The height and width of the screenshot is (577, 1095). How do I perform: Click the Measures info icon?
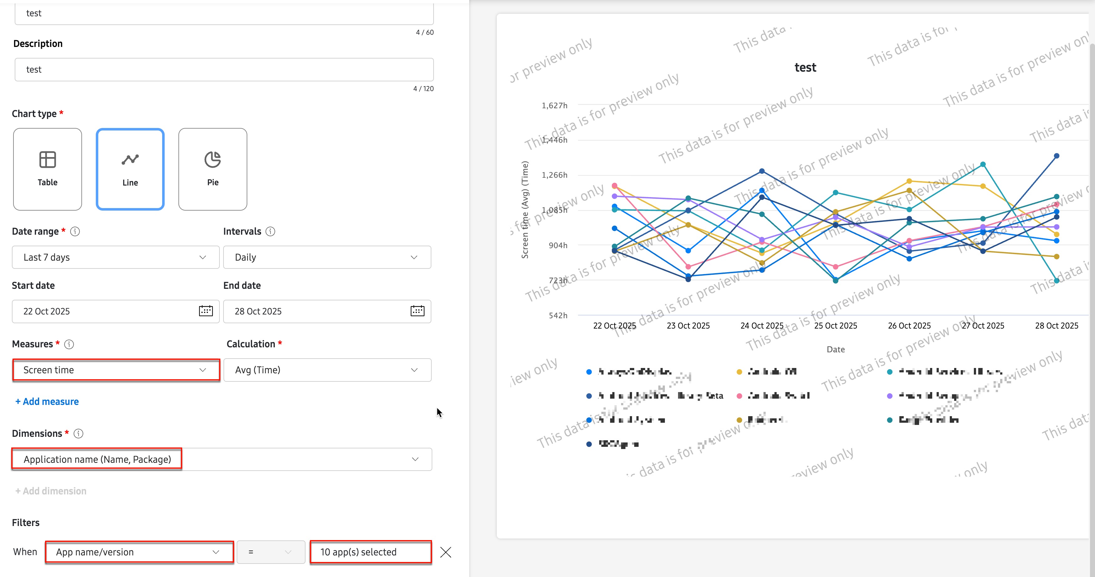click(69, 344)
